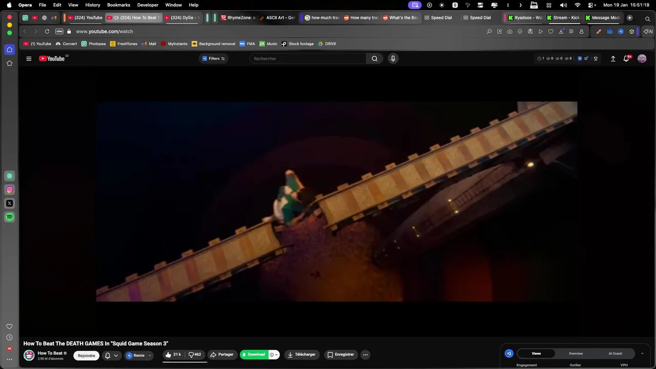Image resolution: width=656 pixels, height=369 pixels.
Task: Dislike the video showing 462
Action: pos(195,355)
